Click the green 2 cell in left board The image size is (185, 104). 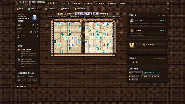(x=69, y=38)
